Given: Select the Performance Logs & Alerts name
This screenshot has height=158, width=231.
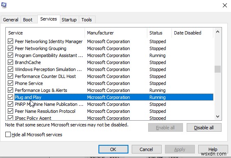Looking at the screenshot, I should click(41, 90).
